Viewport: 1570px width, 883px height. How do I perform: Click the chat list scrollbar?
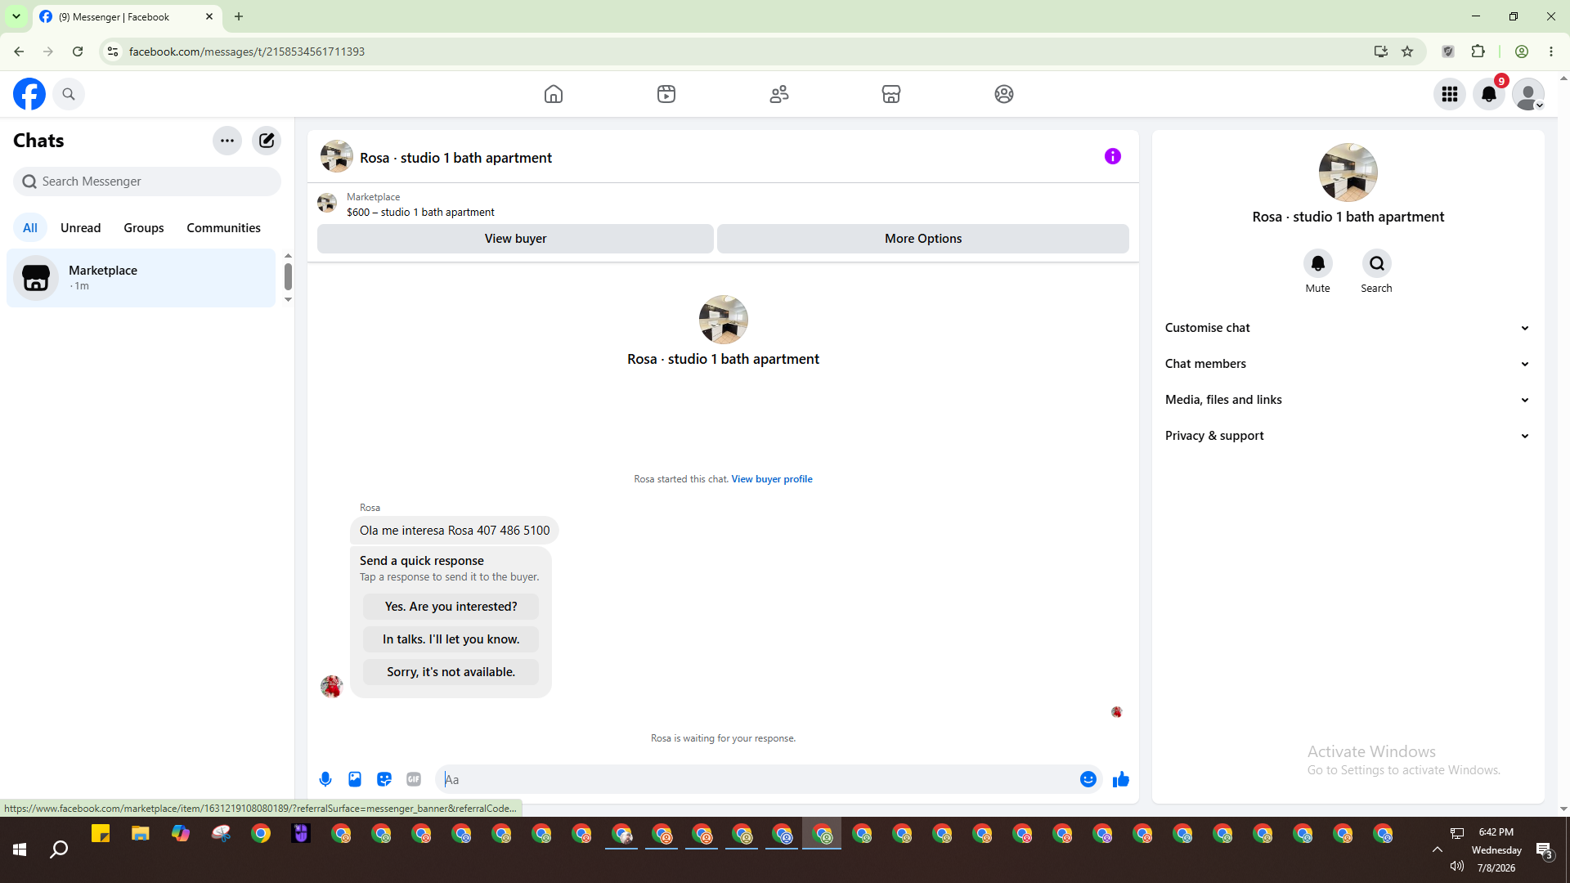[288, 276]
